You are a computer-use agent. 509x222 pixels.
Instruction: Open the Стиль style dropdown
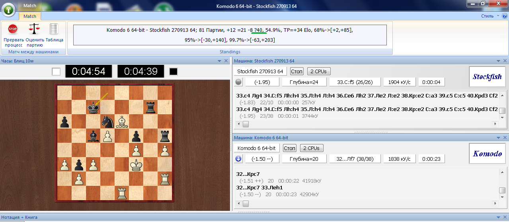(x=490, y=16)
